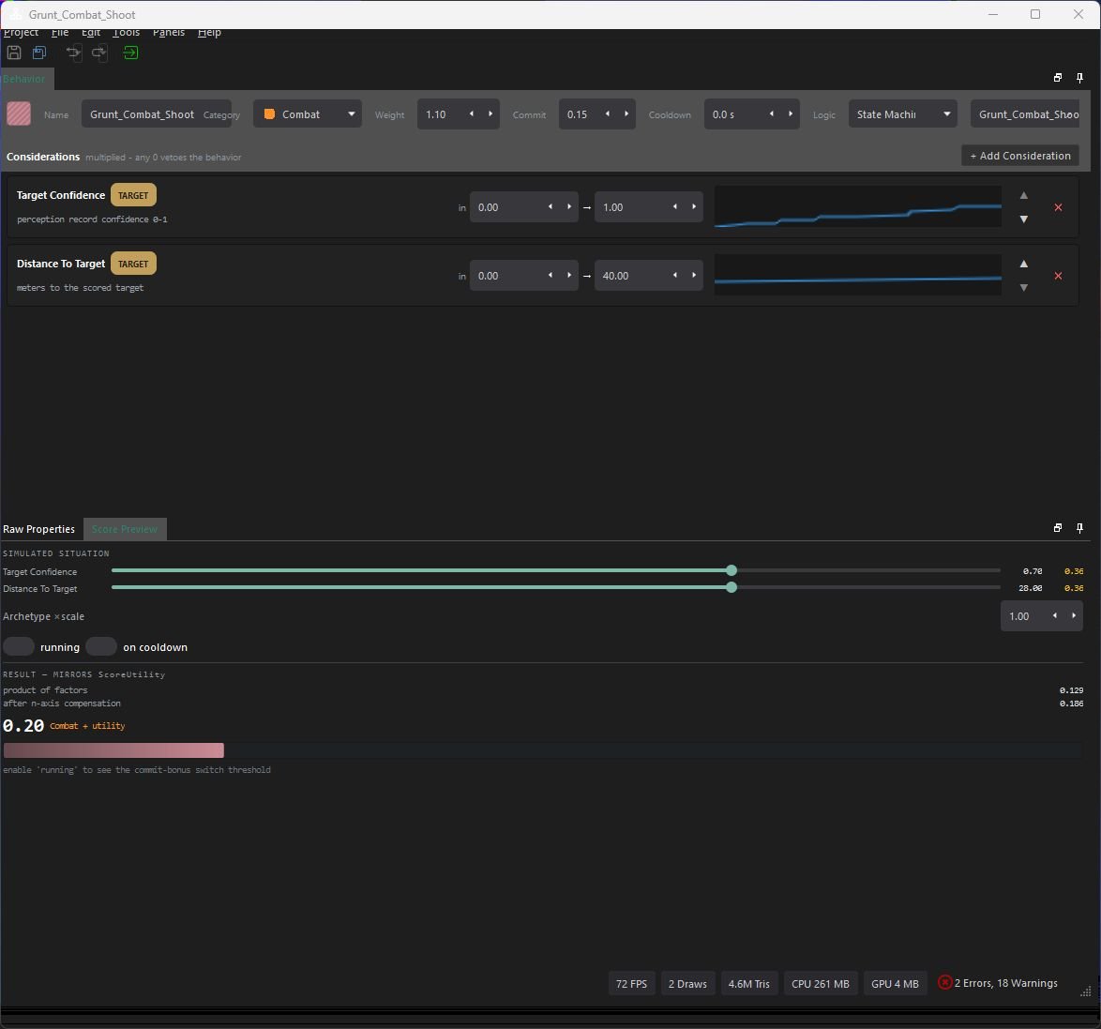Click the Distance To Target response curve preview
The image size is (1101, 1029).
click(858, 276)
